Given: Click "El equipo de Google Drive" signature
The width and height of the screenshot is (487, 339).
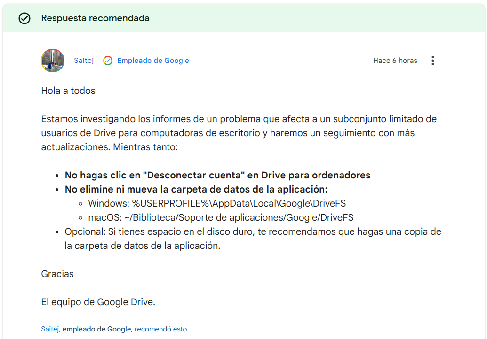Looking at the screenshot, I should (x=98, y=302).
